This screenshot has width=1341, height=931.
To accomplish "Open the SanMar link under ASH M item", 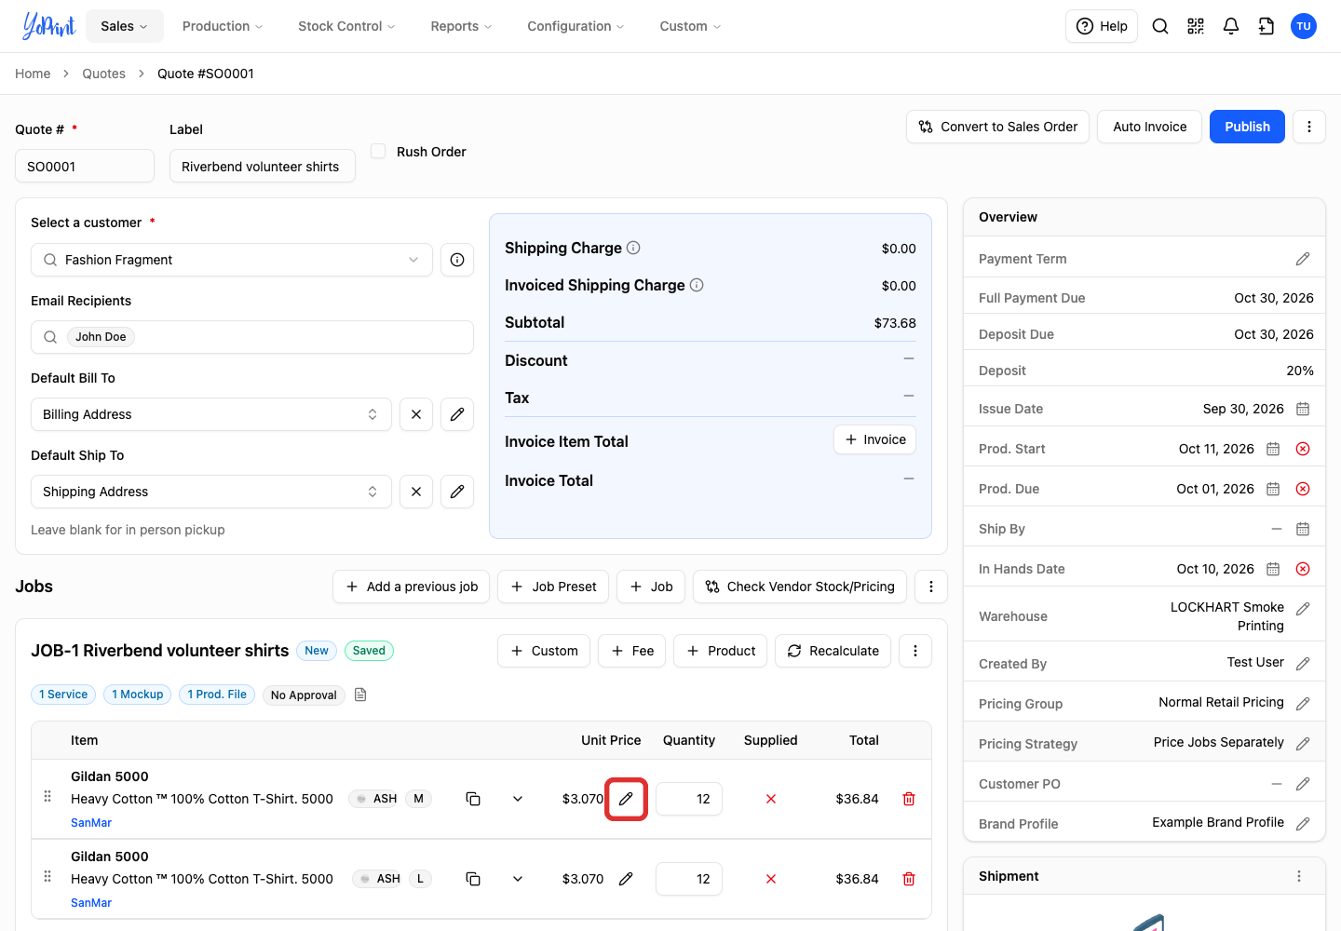I will pos(91,823).
